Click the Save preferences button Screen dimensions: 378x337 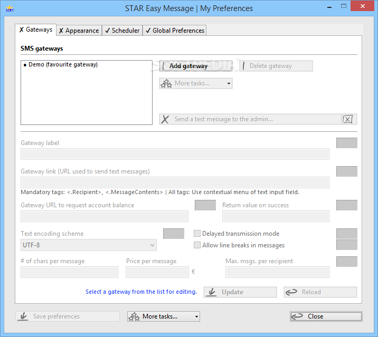[x=68, y=316]
